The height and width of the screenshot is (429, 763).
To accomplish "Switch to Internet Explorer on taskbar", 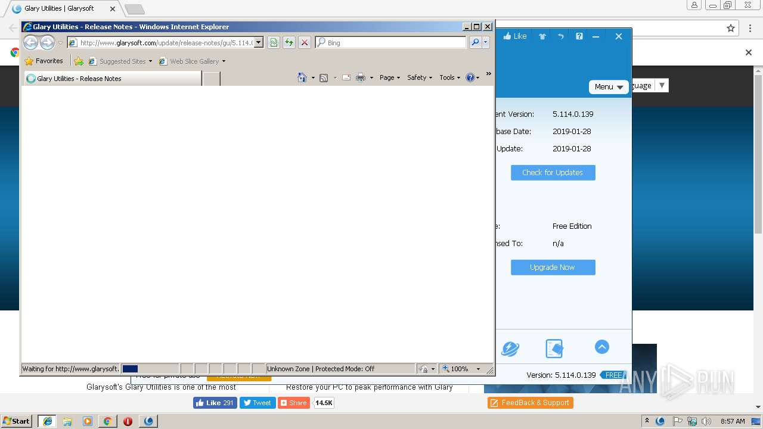I will [x=47, y=421].
